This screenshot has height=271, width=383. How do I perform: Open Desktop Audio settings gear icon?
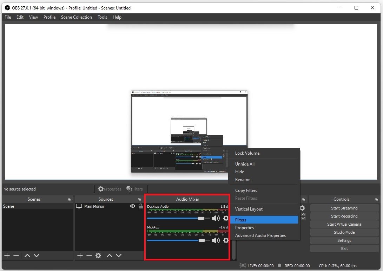(226, 218)
